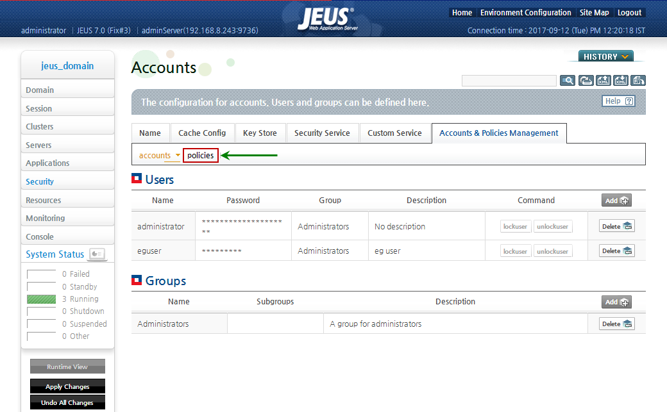Click the rightmost toolbar icon beside XML icons
The height and width of the screenshot is (412, 667).
tap(638, 80)
